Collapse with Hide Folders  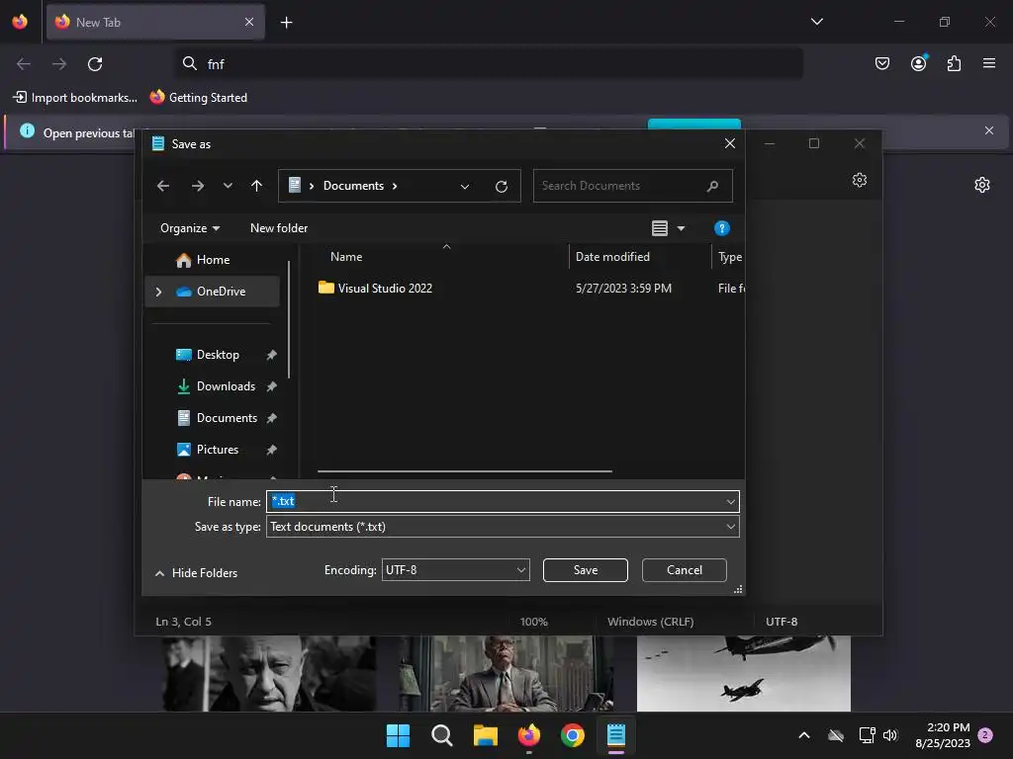(197, 573)
